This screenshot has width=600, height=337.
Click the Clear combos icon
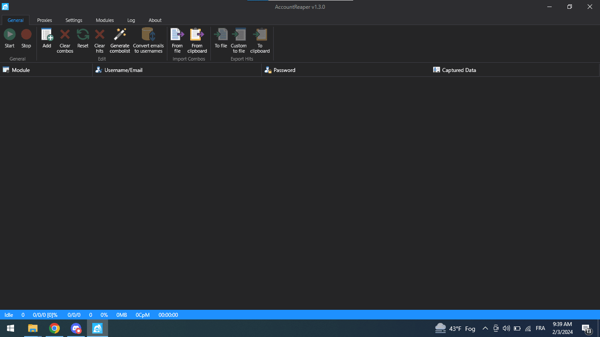point(65,34)
